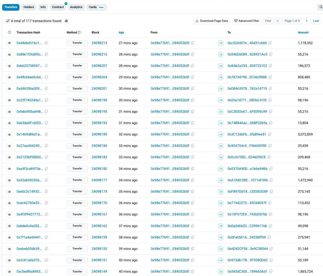
Task: Preview transaction 0x1469d86d1a with eye icon
Action: click(9, 135)
